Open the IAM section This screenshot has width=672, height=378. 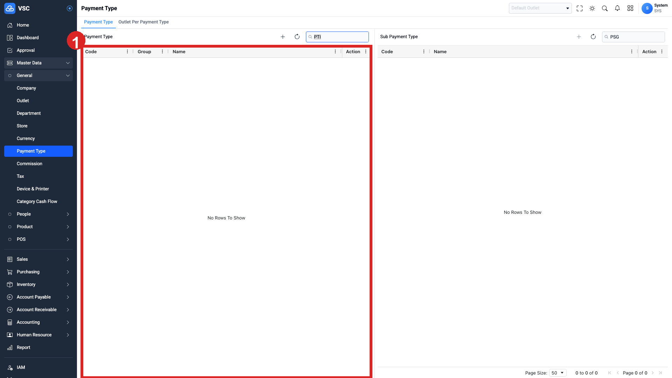[x=38, y=367]
